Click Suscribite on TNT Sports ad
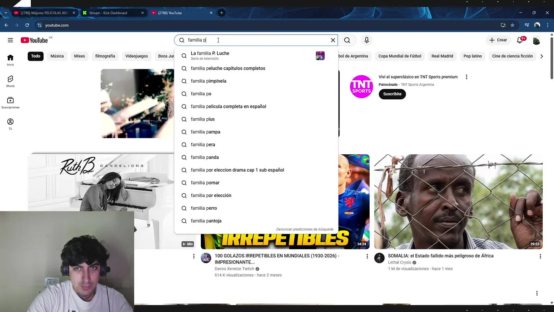The height and width of the screenshot is (312, 554). [x=392, y=94]
